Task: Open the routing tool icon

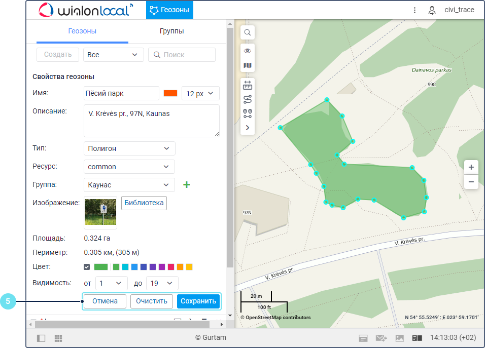Action: coord(248,99)
